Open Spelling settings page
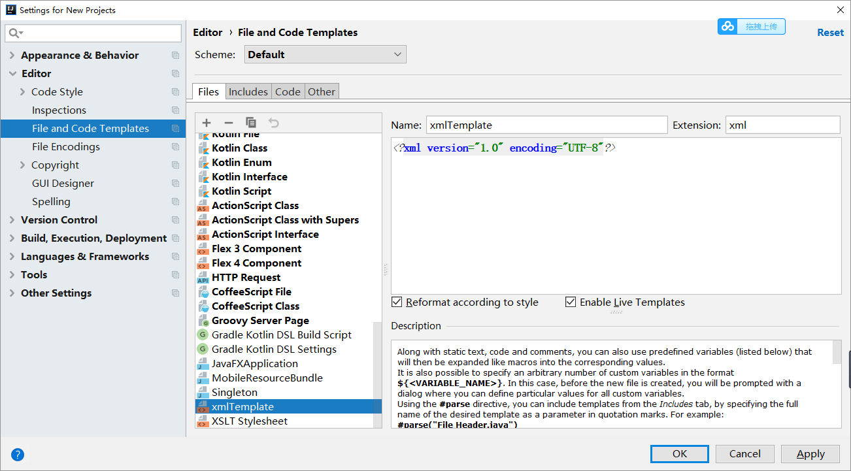This screenshot has height=471, width=851. tap(51, 202)
